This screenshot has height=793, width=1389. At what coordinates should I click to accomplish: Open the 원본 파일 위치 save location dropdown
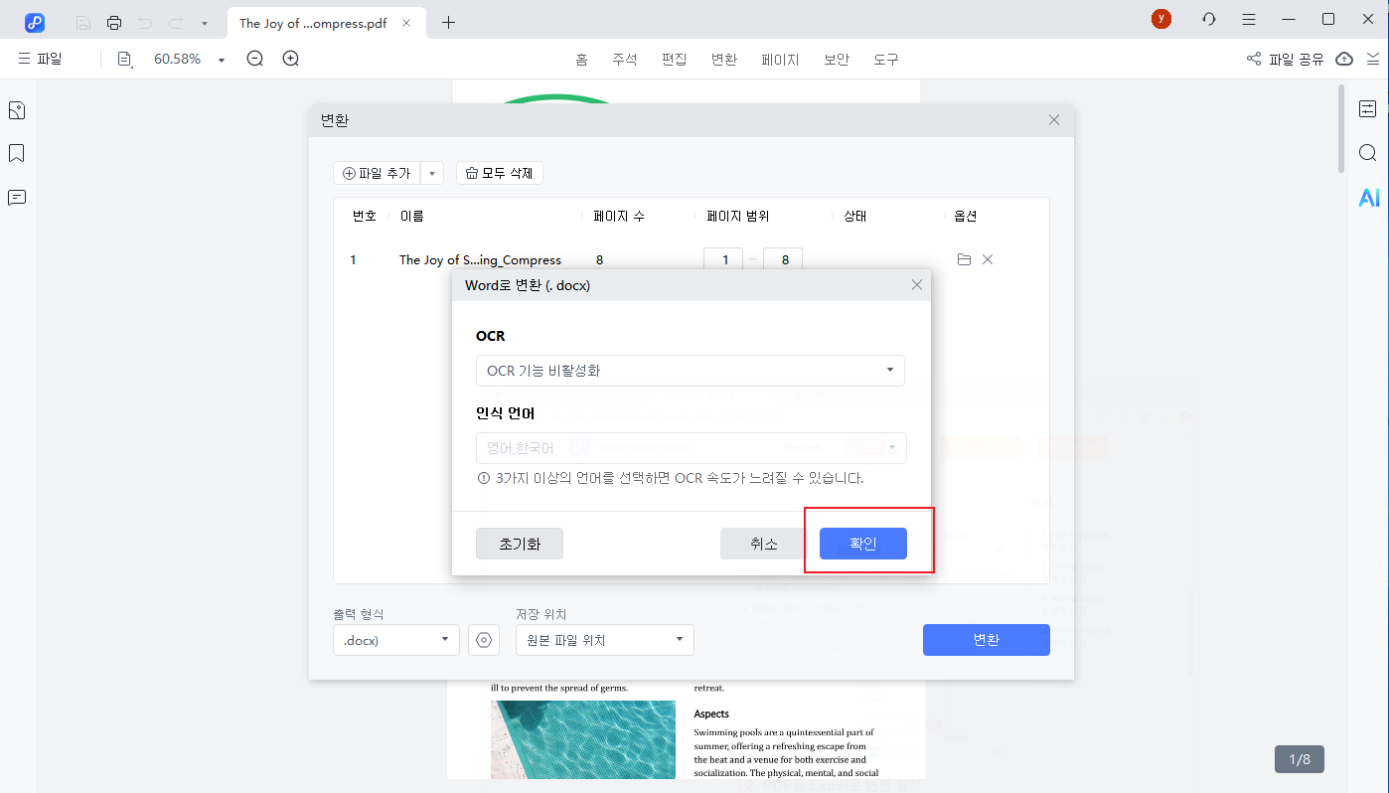[x=604, y=640]
